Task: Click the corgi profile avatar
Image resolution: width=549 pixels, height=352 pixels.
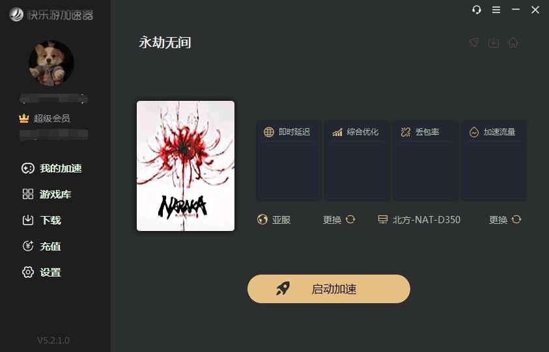Action: pos(51,63)
